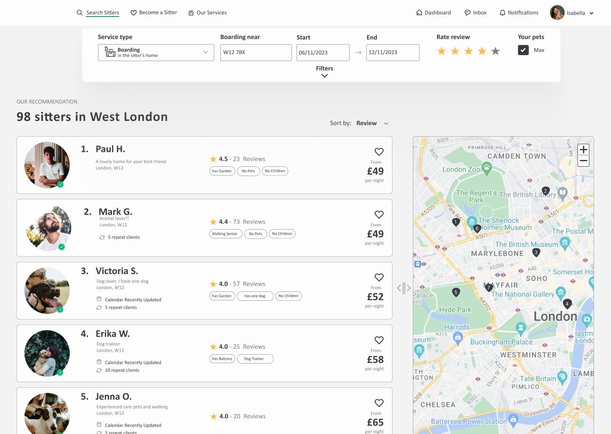Viewport: 611px width, 434px height.
Task: Open the Notifications nav item
Action: [x=523, y=13]
